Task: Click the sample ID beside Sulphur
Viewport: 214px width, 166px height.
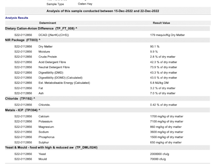Action: point(23,142)
